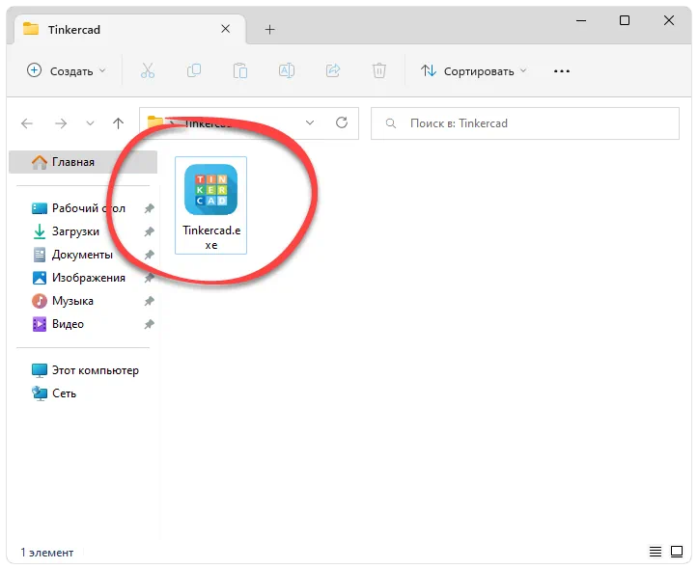Screen dimensions: 698x569
Task: Click the pin icon next to Документы
Action: [x=149, y=255]
